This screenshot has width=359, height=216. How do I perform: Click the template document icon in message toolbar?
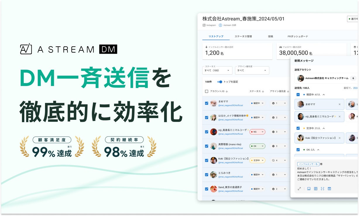point(316,189)
